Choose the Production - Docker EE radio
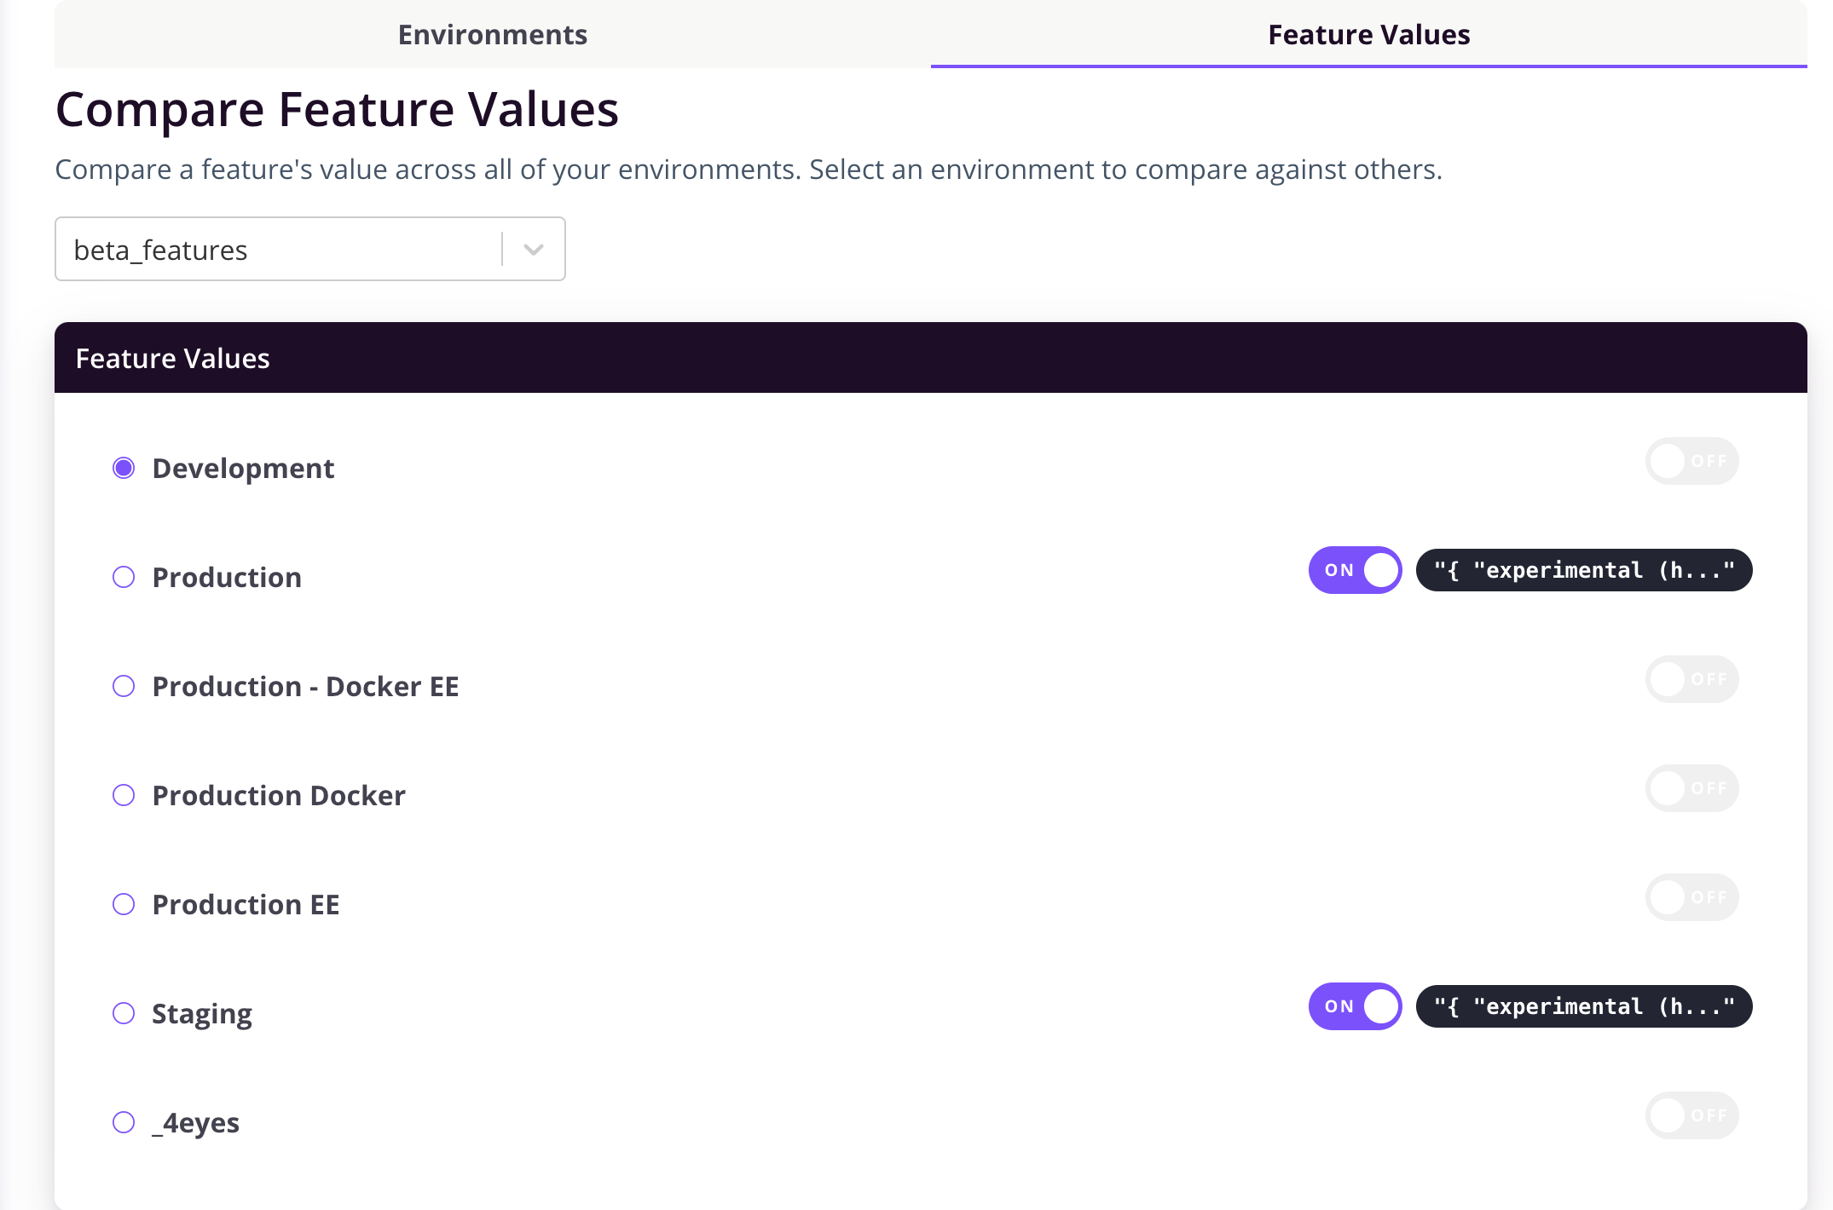Viewport: 1833px width, 1210px height. coord(124,686)
